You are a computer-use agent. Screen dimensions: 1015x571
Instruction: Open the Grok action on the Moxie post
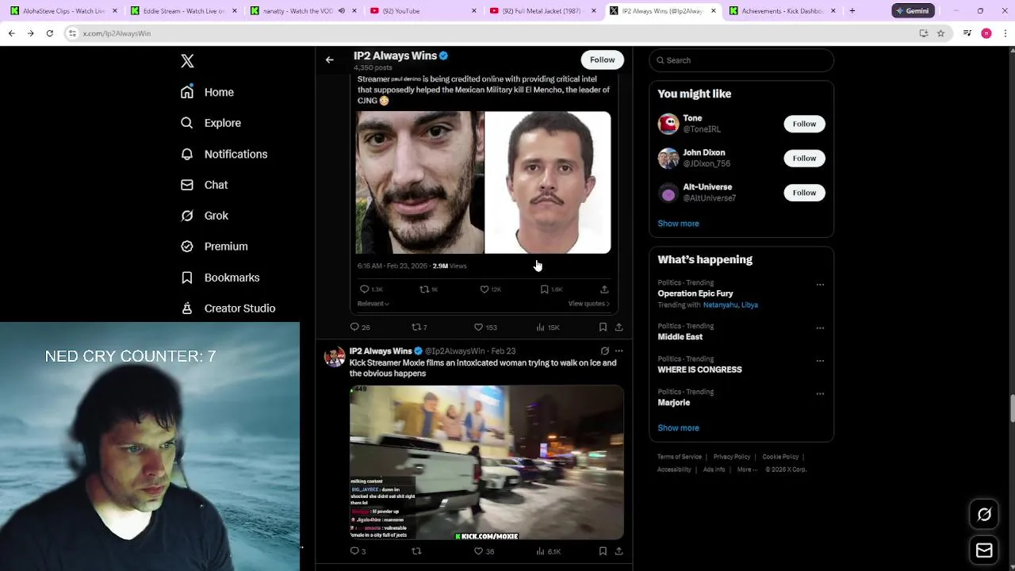[604, 351]
